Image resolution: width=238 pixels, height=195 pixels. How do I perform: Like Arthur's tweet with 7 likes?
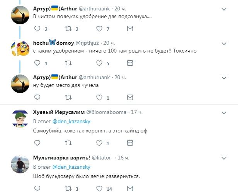(99, 29)
